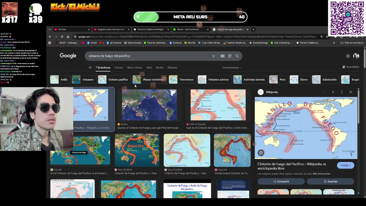The width and height of the screenshot is (366, 206).
Task: Reload the current page
Action: point(62,37)
